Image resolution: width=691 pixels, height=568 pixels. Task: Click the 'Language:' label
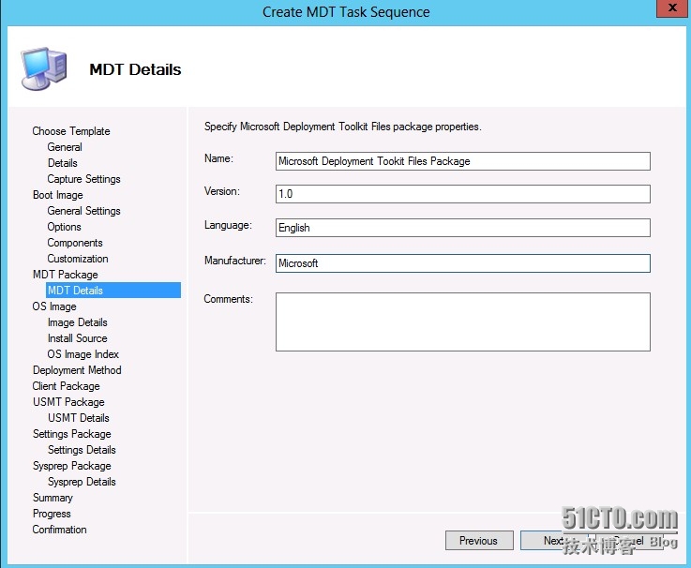click(228, 225)
